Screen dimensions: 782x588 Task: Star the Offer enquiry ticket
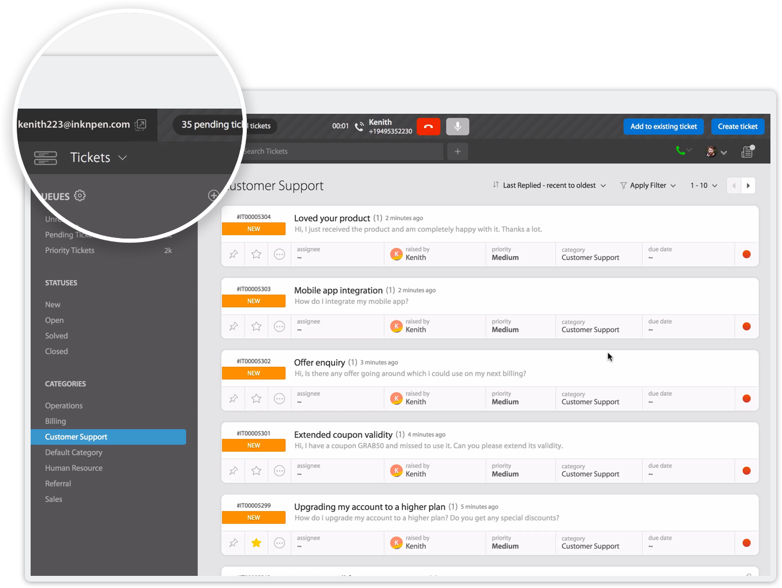(x=257, y=399)
